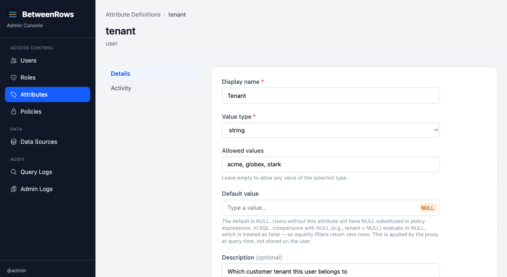This screenshot has width=507, height=277.
Task: Click the Description (optional) label
Action: point(252,257)
